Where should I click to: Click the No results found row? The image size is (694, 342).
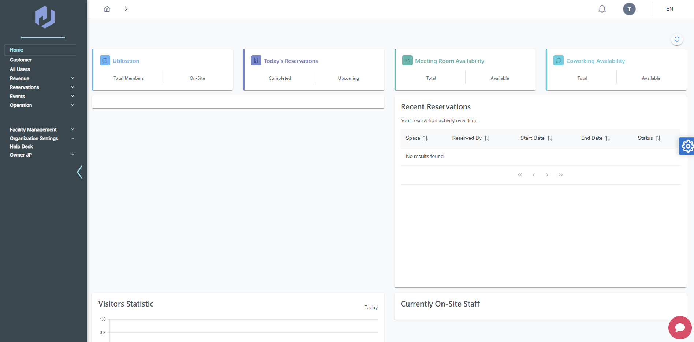click(x=540, y=156)
